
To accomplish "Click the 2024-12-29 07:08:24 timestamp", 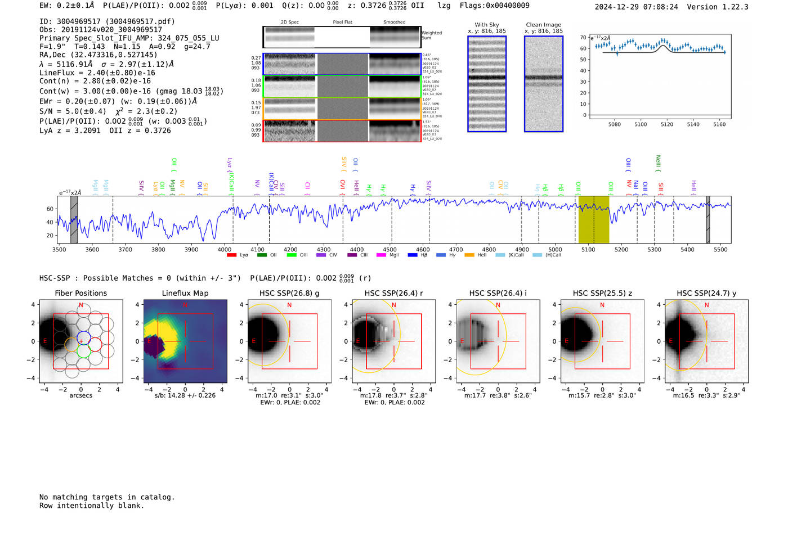I will pos(637,7).
